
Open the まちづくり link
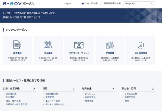pyautogui.click(x=90, y=94)
